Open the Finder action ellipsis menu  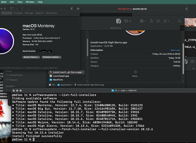(166, 21)
